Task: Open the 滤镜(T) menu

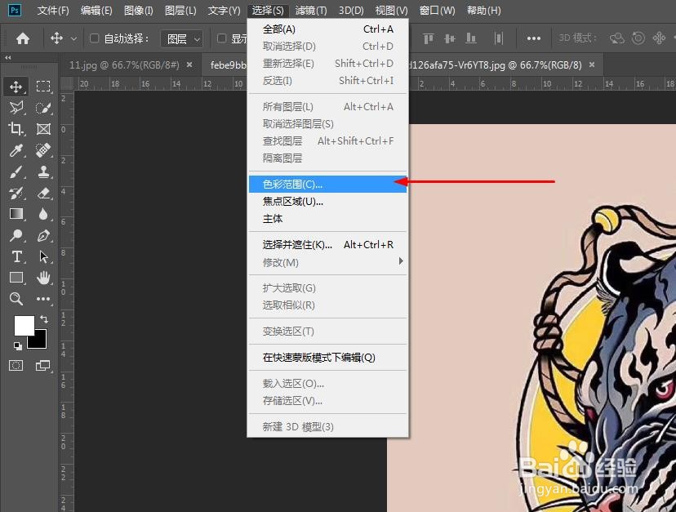Action: pos(311,10)
